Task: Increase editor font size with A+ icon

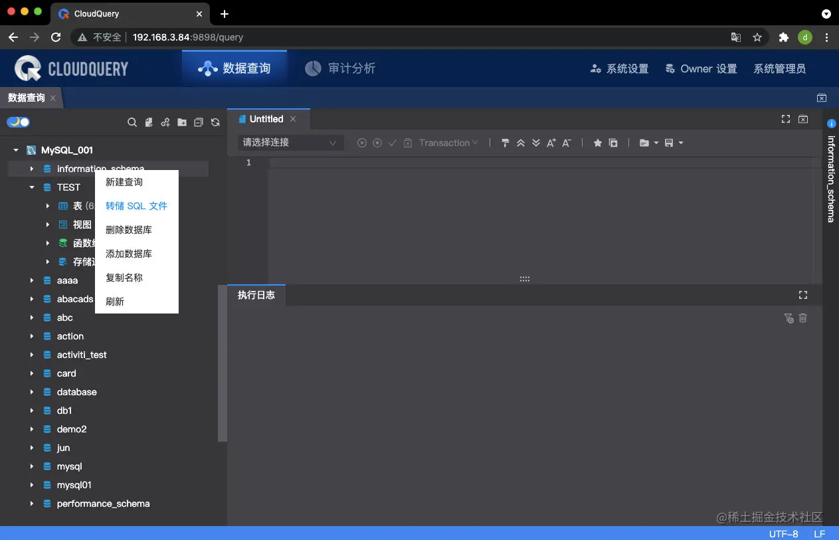Action: tap(551, 143)
